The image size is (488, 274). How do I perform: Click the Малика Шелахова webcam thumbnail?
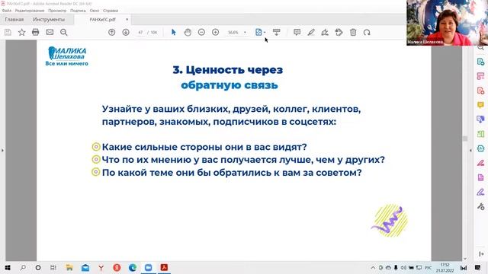447,23
